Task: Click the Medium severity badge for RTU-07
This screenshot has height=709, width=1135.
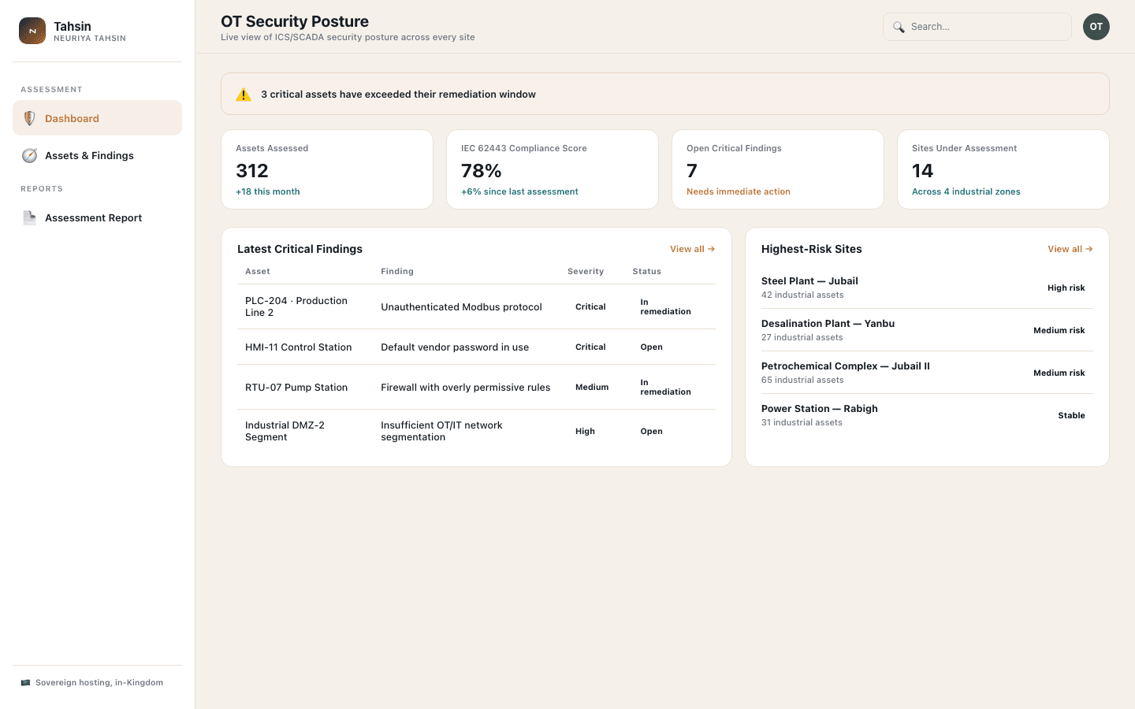Action: point(592,388)
